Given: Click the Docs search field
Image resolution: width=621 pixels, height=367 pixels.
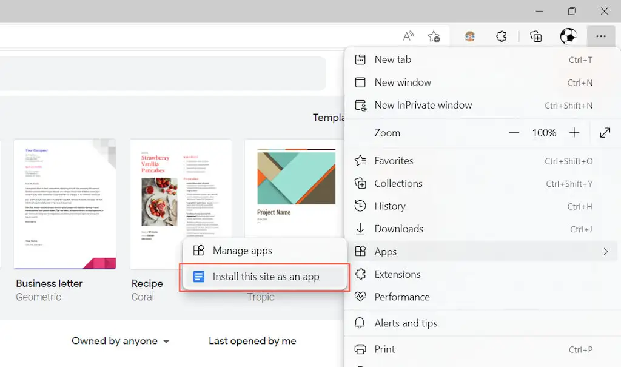Looking at the screenshot, I should (163, 73).
